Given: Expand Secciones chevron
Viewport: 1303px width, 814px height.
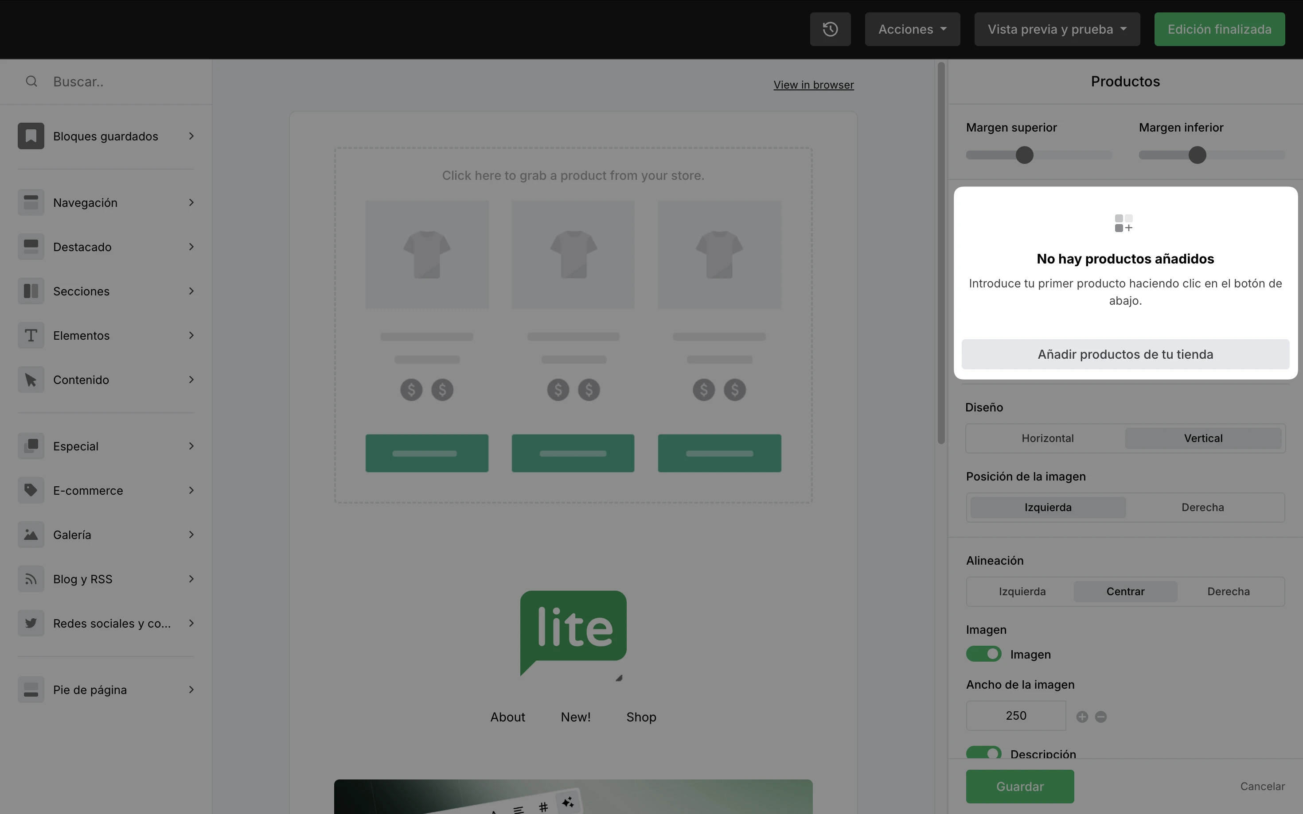Looking at the screenshot, I should pos(191,291).
